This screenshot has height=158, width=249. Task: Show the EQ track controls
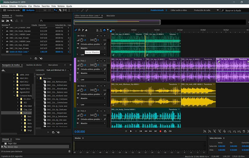[86, 30]
